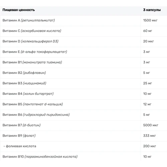Screen dimensions: 167x167
Task: Select Витамин B7 (d-биотин) row
Action: [x=83, y=126]
